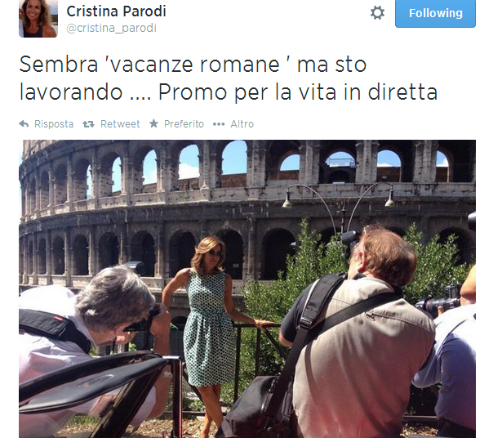Open Cristina Parodi's profile avatar
This screenshot has width=502, height=438.
38,19
